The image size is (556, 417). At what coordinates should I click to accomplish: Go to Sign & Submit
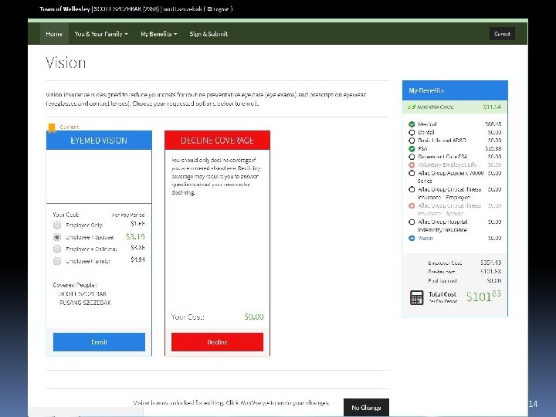(x=208, y=34)
